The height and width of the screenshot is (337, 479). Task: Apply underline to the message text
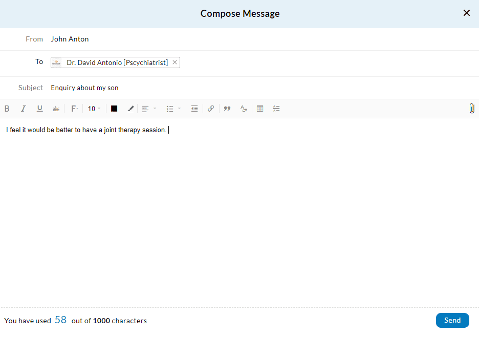[40, 109]
